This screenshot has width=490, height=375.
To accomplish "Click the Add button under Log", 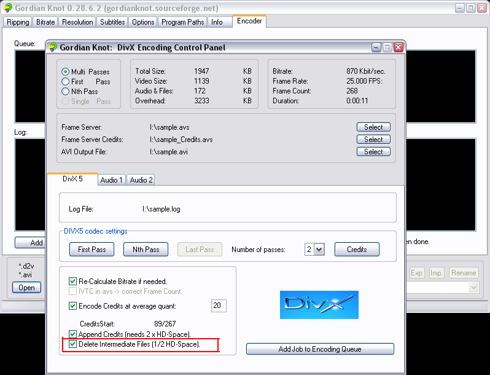I will (x=30, y=242).
